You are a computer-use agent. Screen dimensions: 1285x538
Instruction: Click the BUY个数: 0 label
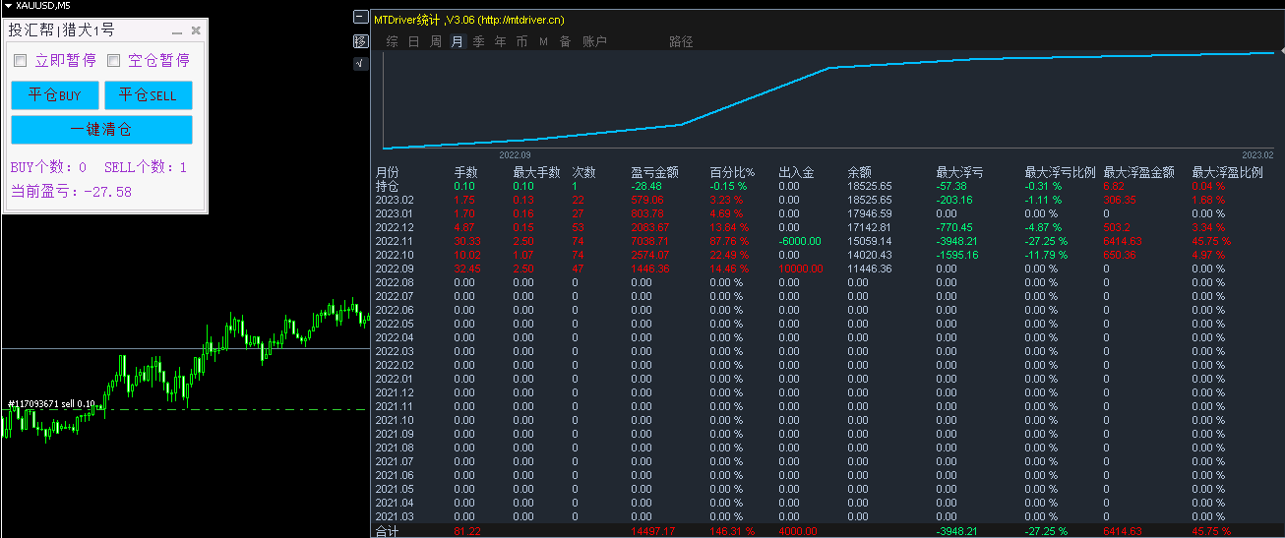pyautogui.click(x=48, y=167)
